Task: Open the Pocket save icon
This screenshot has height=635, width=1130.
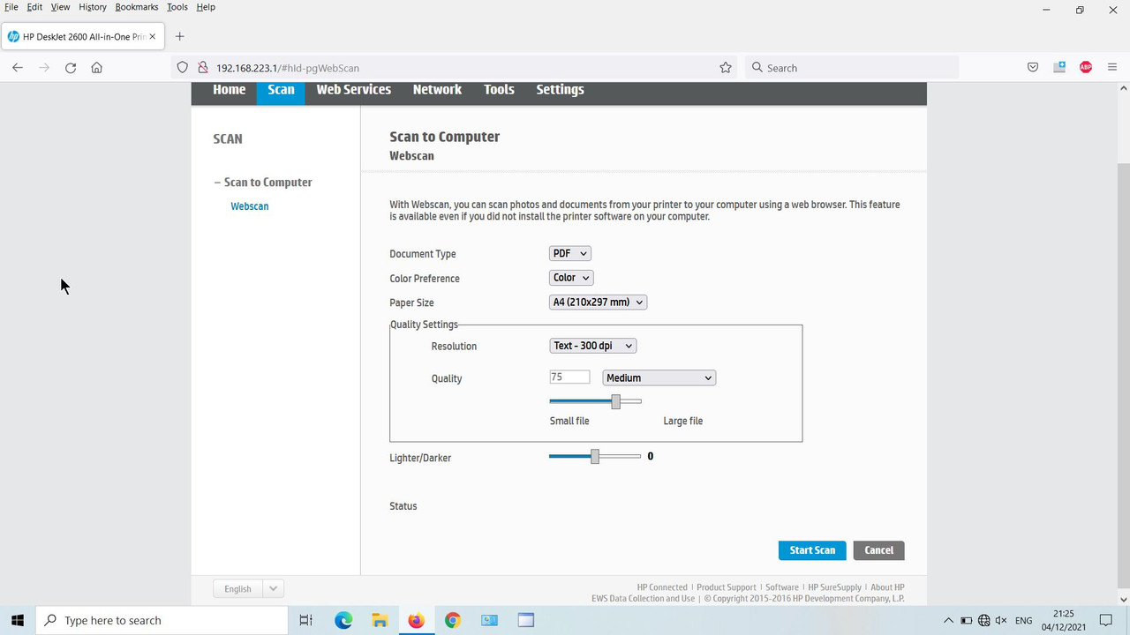Action: (1033, 68)
